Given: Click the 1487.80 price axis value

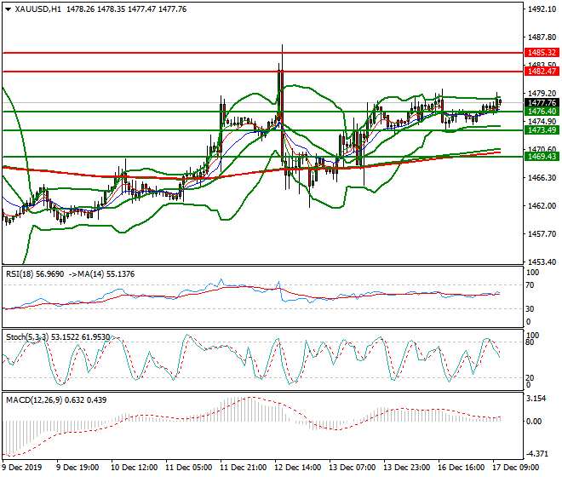Looking at the screenshot, I should pyautogui.click(x=542, y=37).
